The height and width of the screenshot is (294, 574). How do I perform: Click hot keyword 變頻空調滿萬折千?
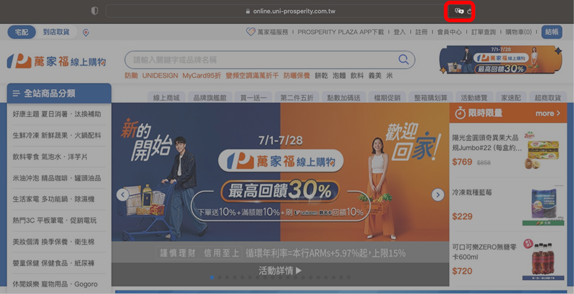point(252,76)
